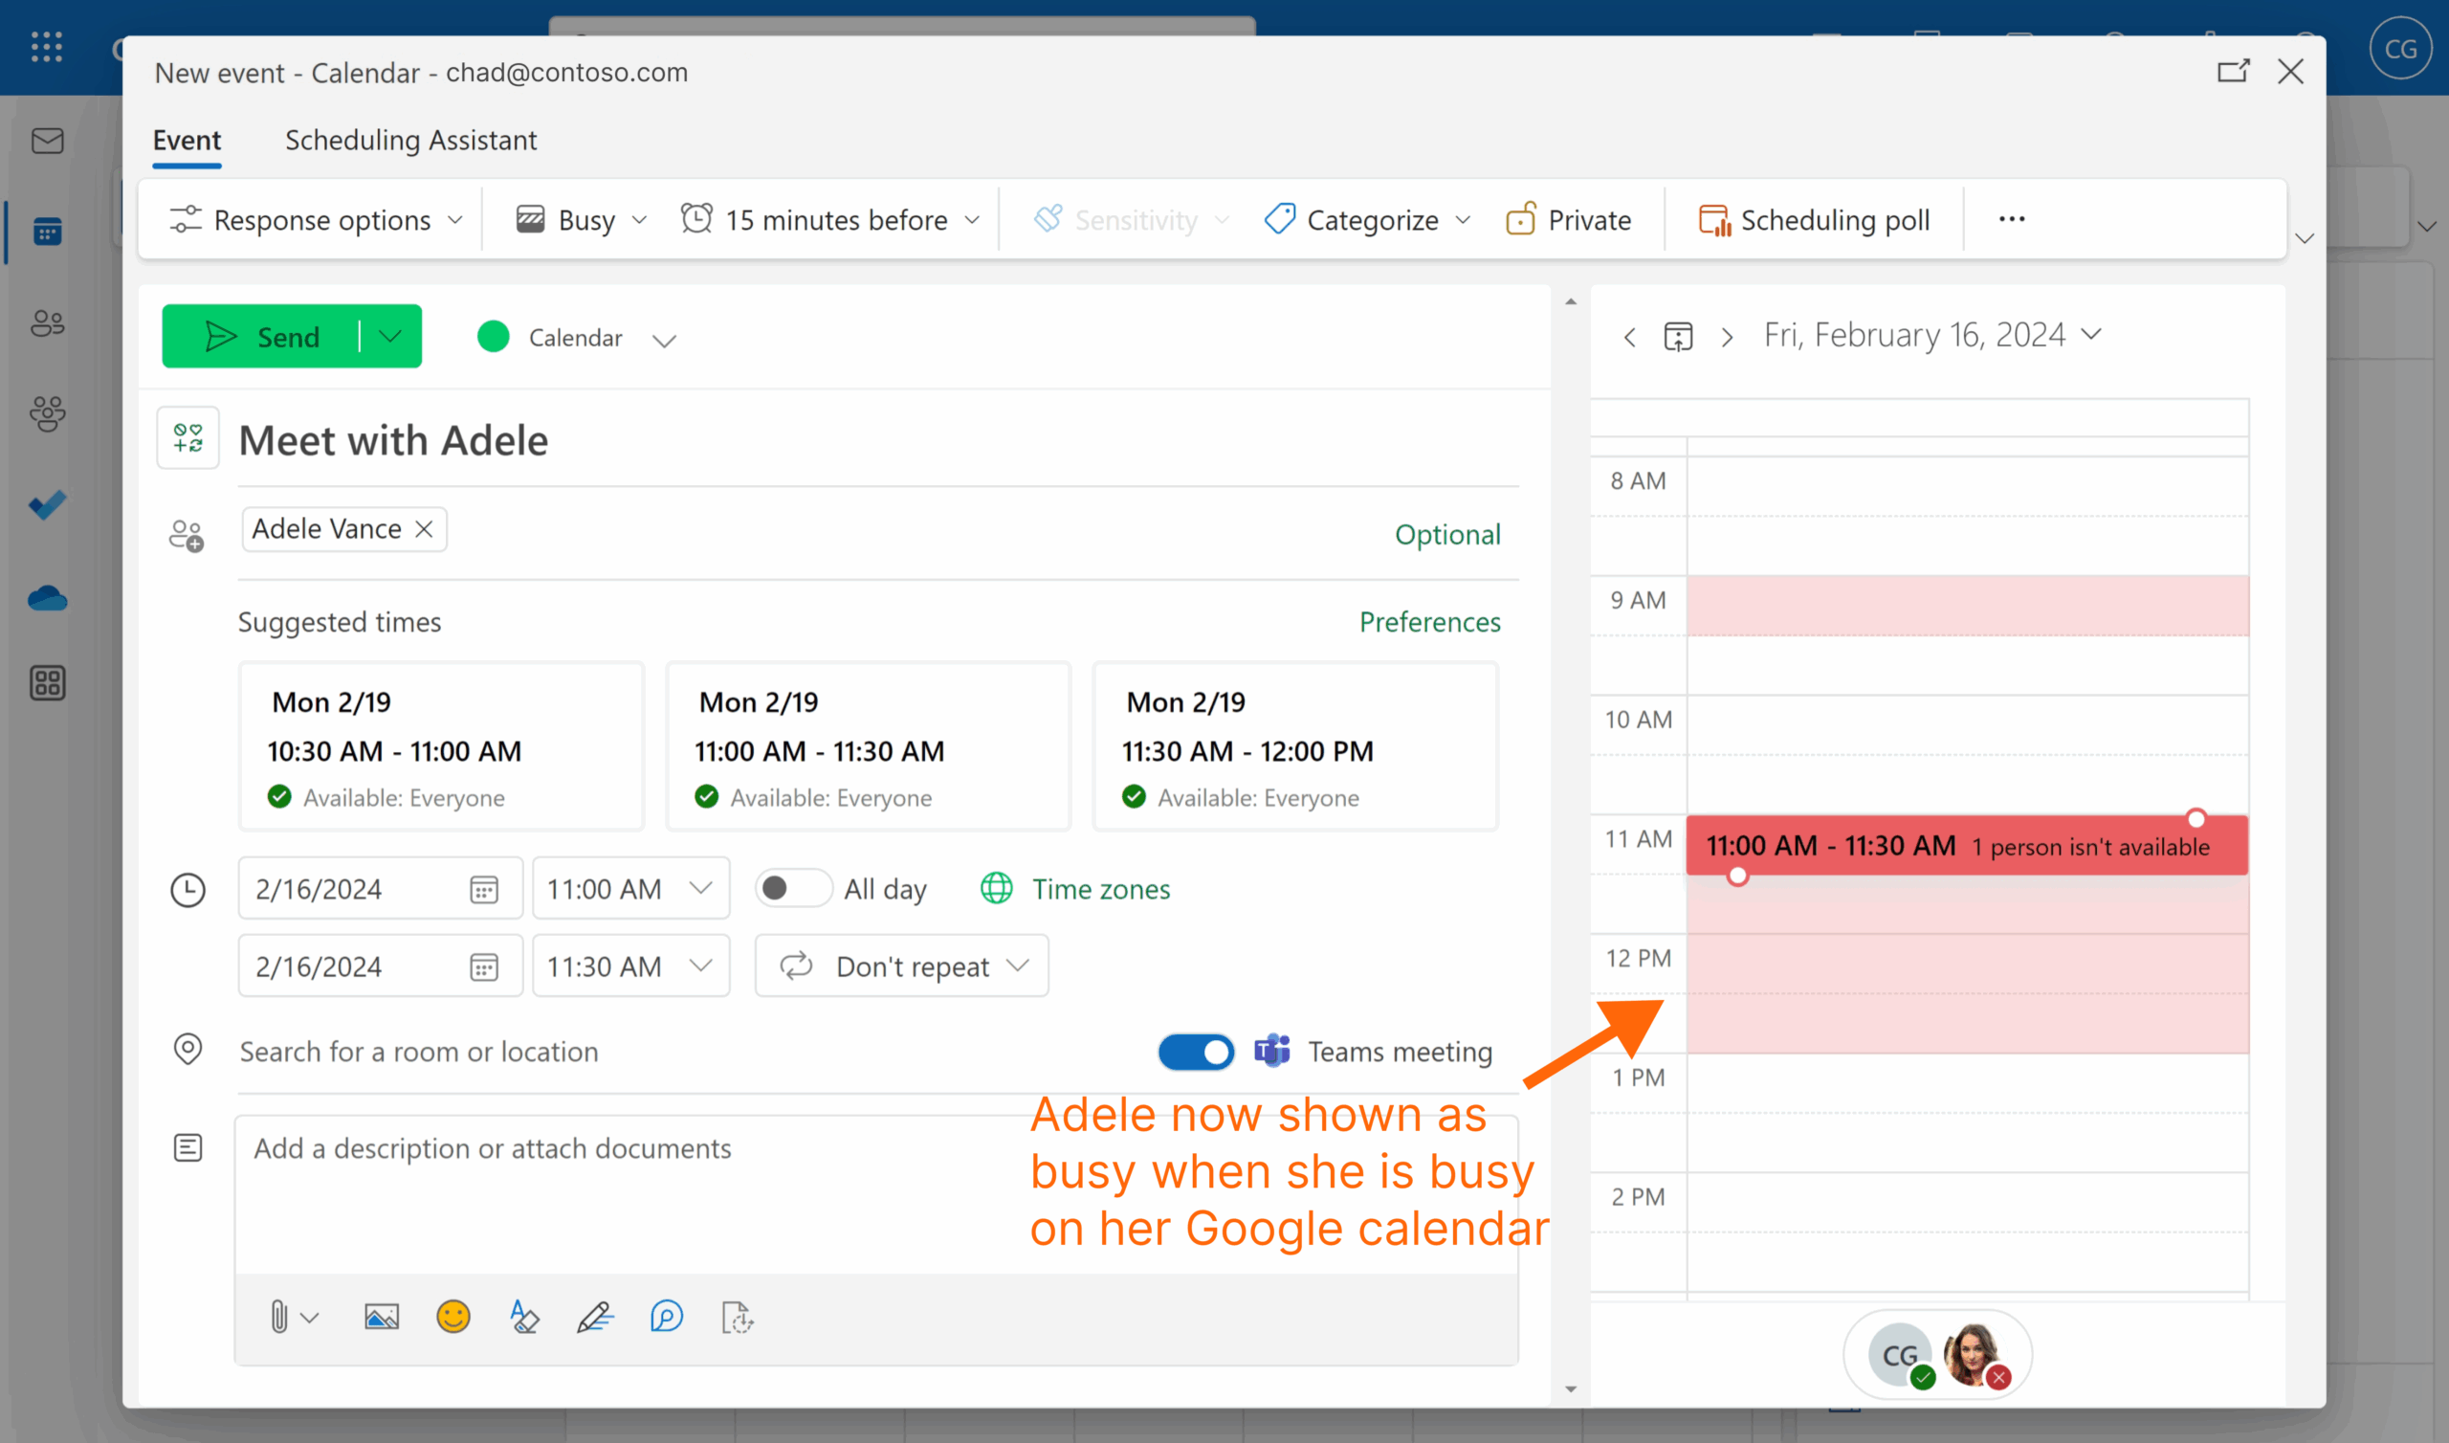Click the draw pen signature icon
The image size is (2449, 1443).
pyautogui.click(x=595, y=1318)
